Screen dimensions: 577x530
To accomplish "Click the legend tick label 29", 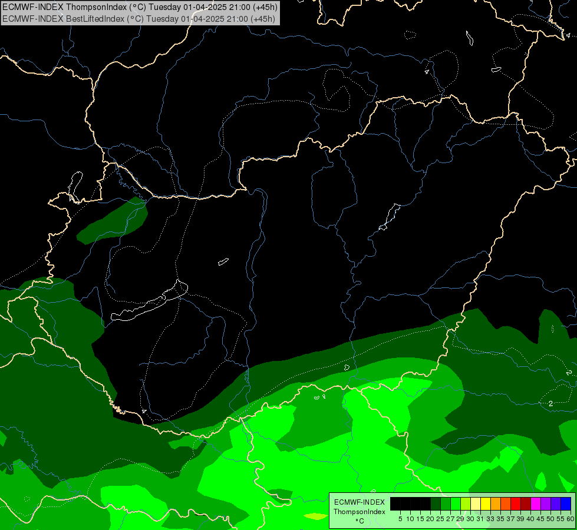I will click(x=460, y=519).
